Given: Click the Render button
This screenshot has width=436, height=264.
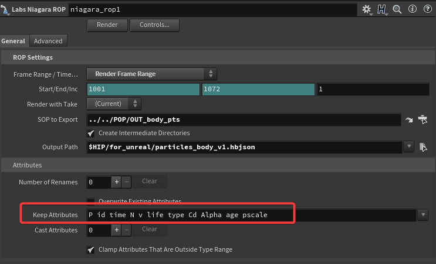Looking at the screenshot, I should pyautogui.click(x=107, y=25).
